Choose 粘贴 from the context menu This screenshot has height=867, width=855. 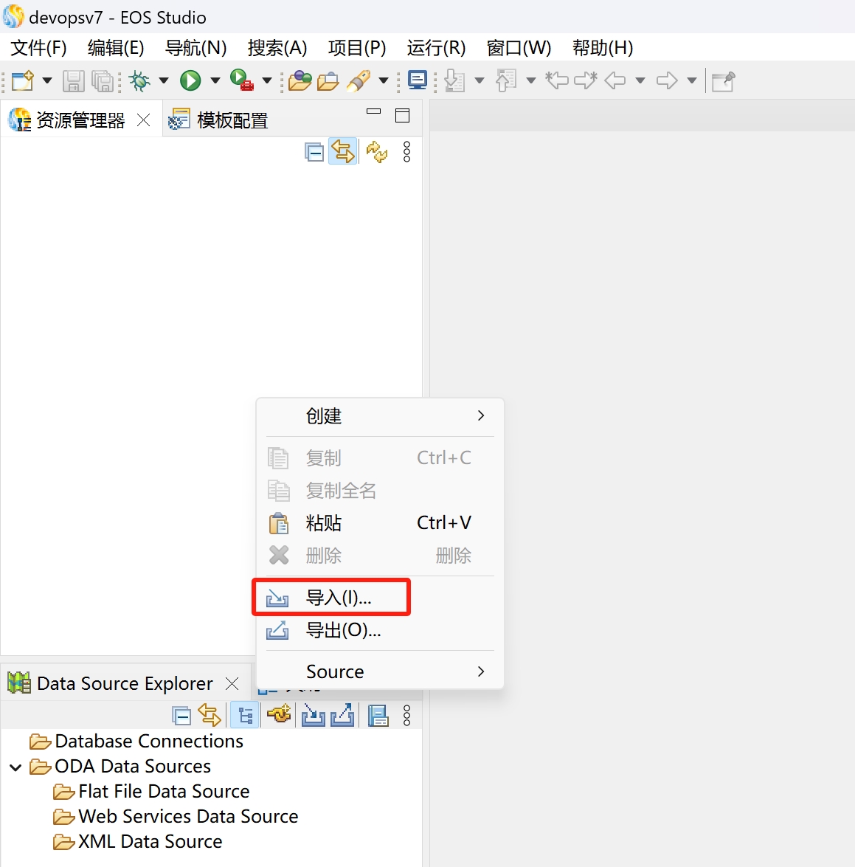click(x=380, y=522)
